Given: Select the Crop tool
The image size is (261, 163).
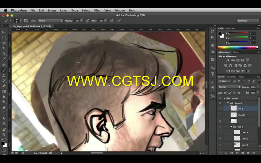Looking at the screenshot, I should [4, 54].
